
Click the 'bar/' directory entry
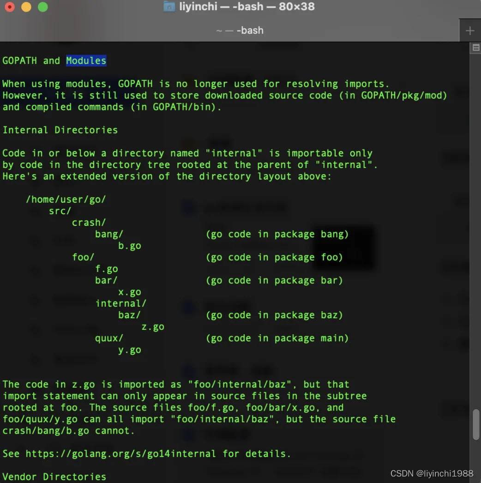point(106,280)
